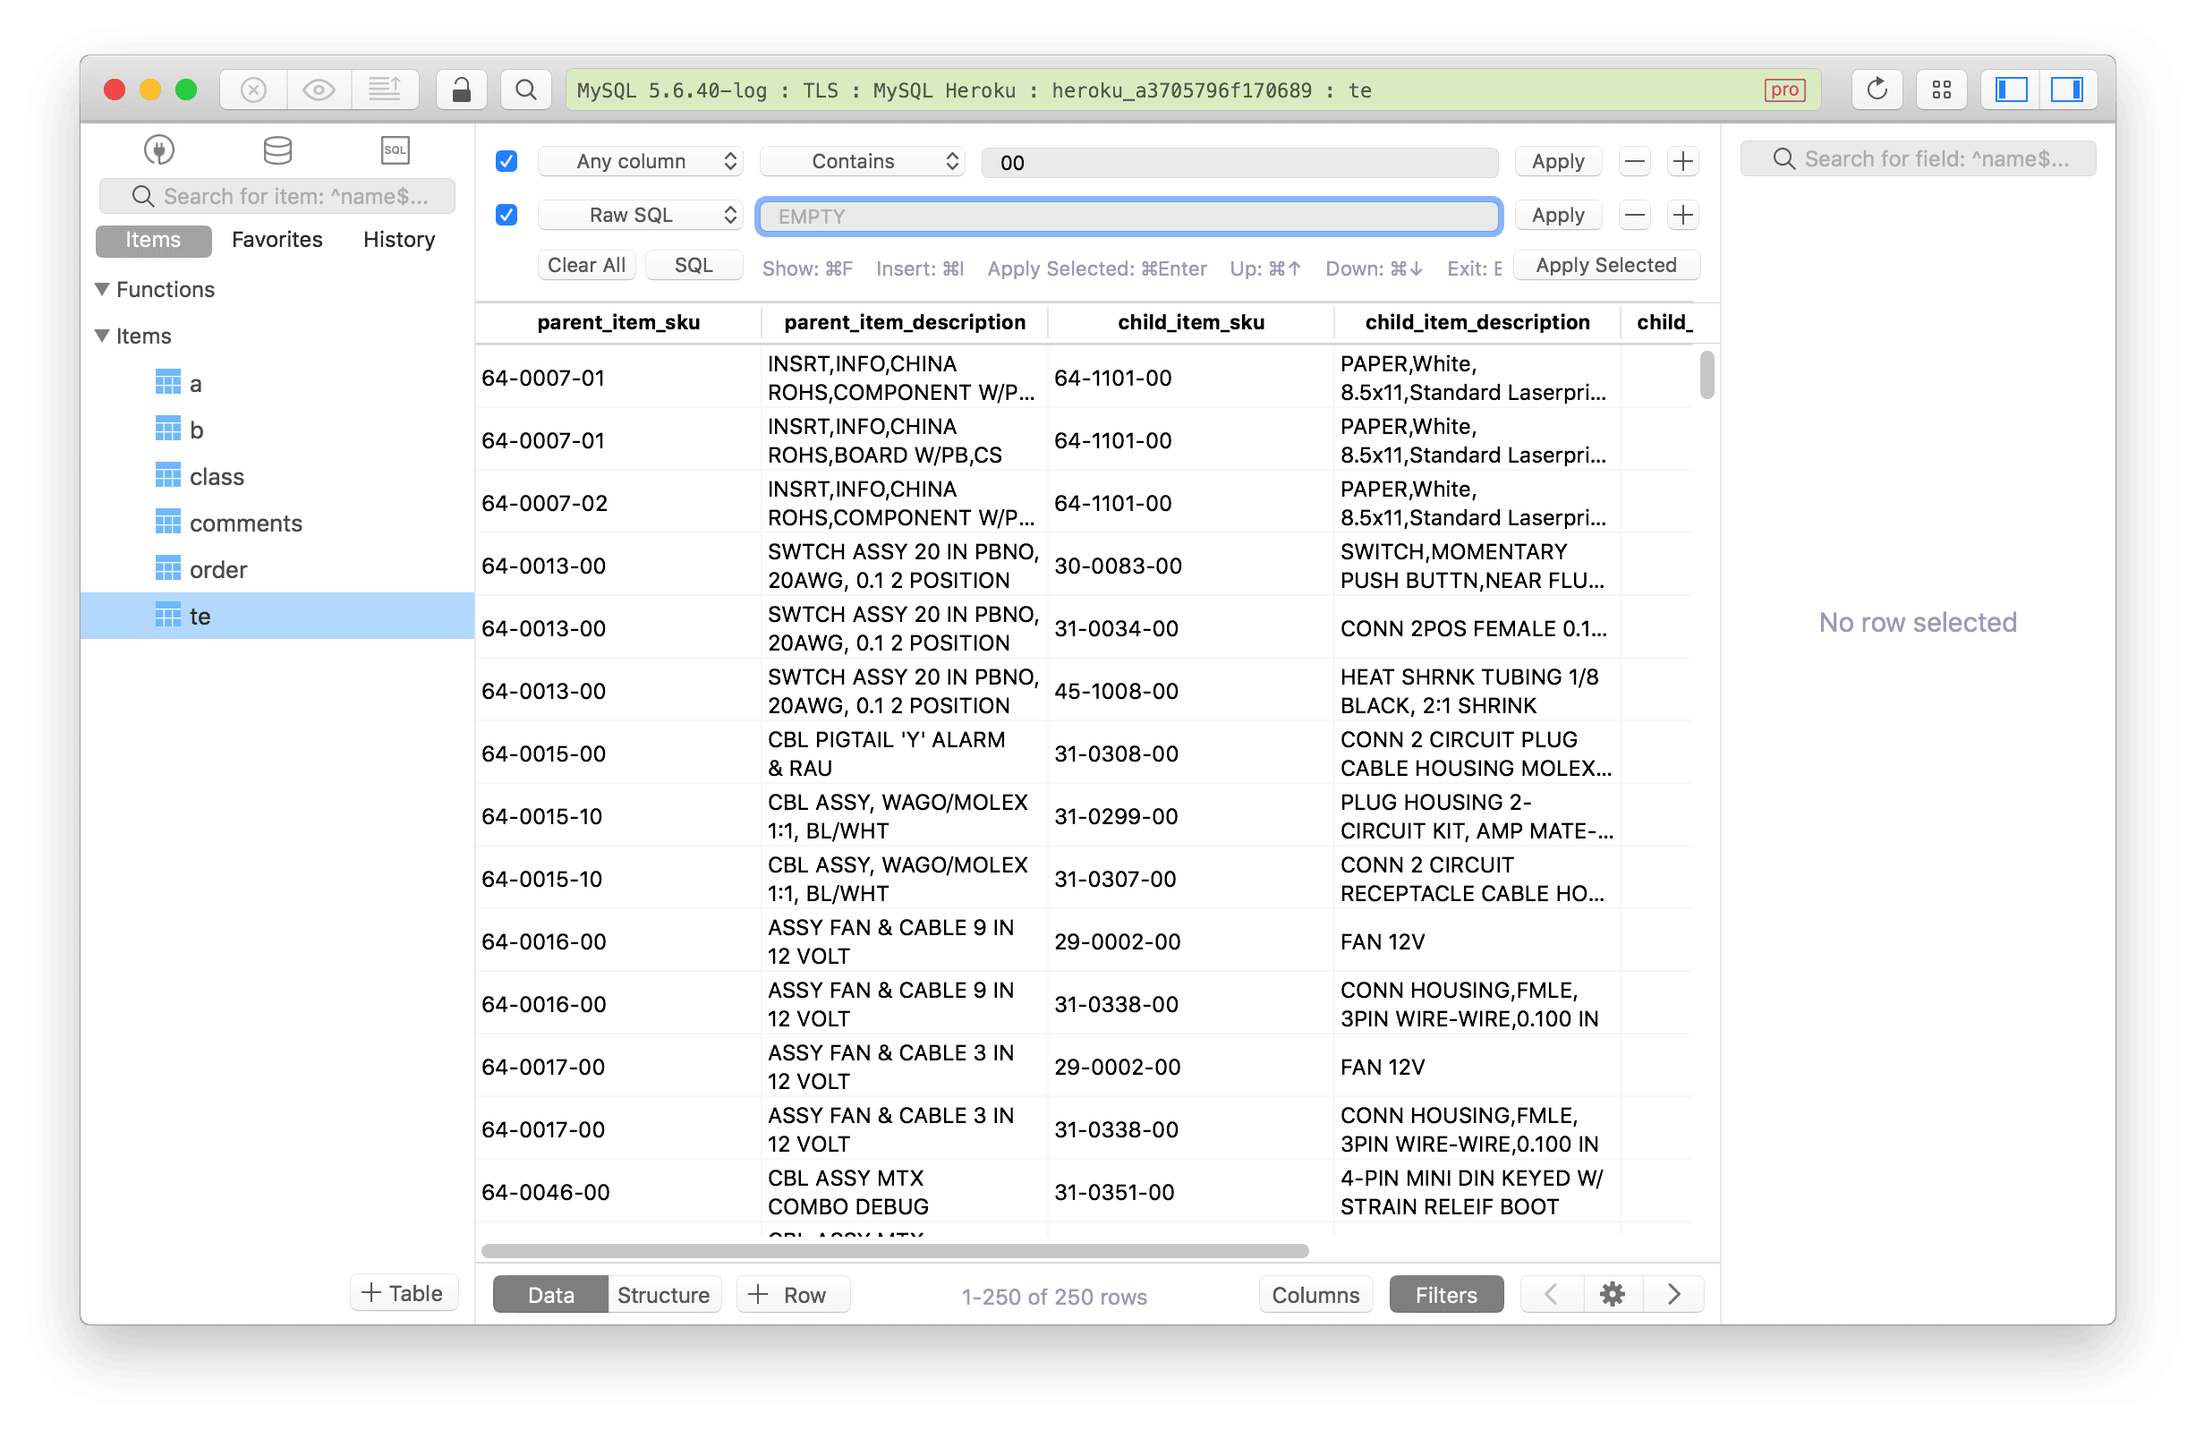The width and height of the screenshot is (2196, 1430).
Task: Collapse the Items tree section
Action: click(x=102, y=336)
